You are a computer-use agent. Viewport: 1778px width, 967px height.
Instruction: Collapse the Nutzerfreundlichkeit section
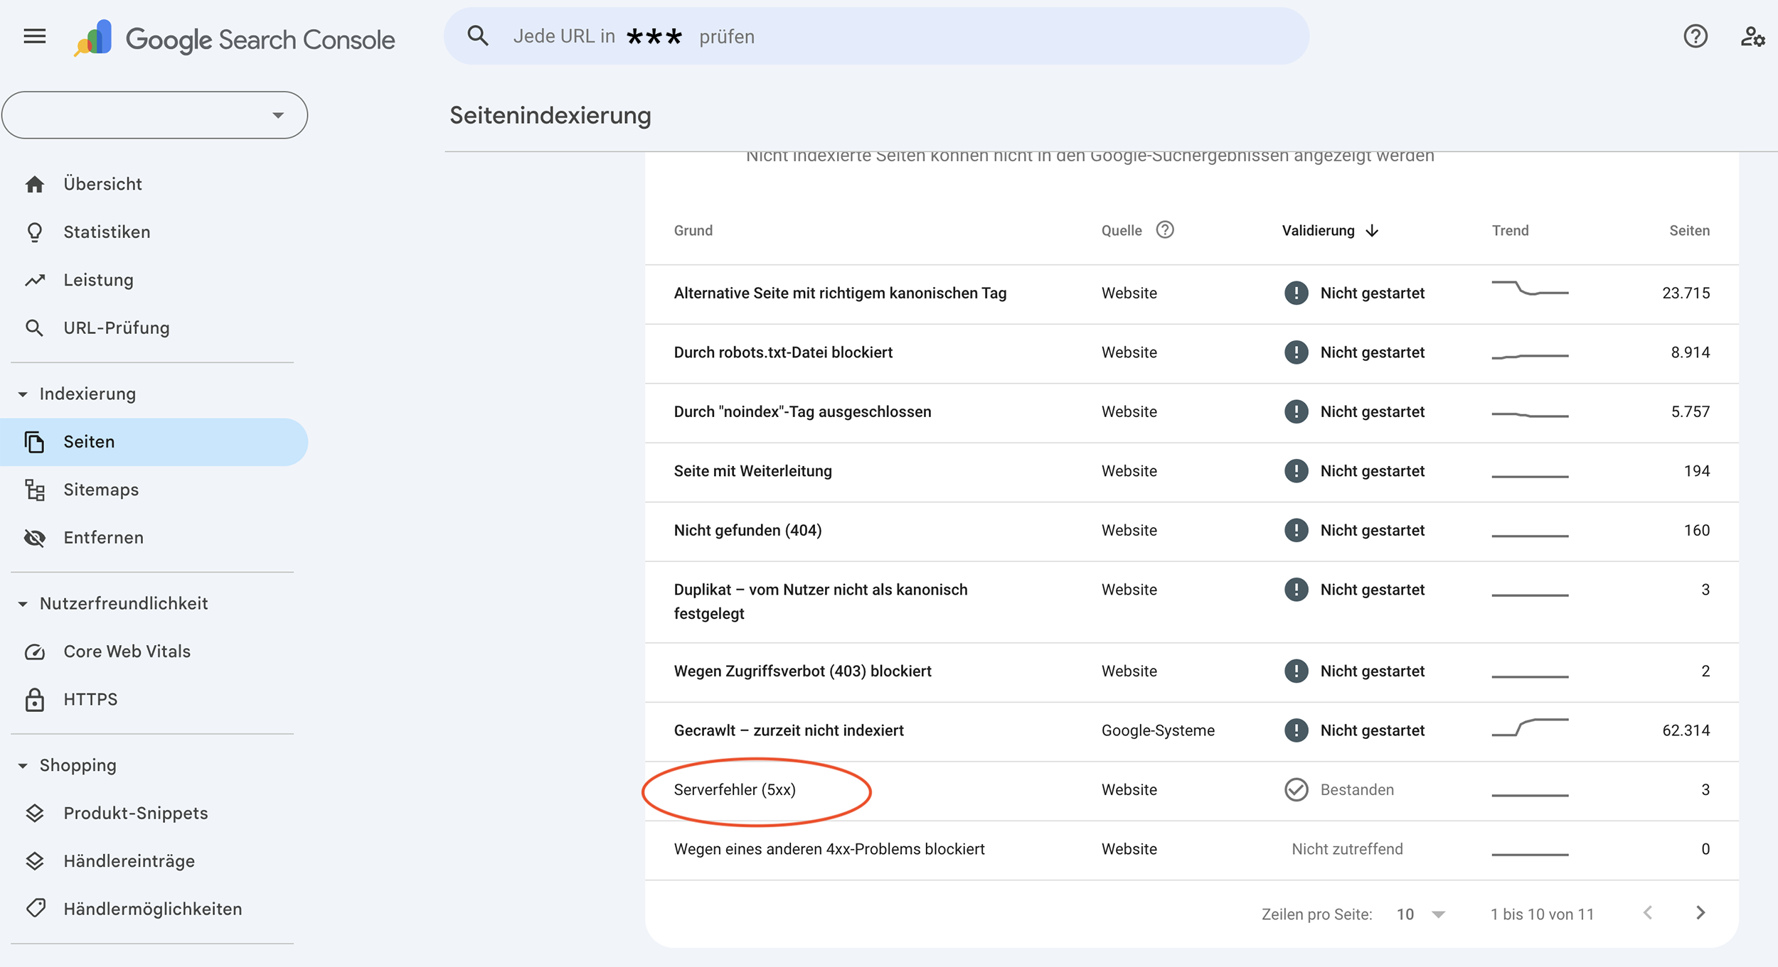[23, 604]
